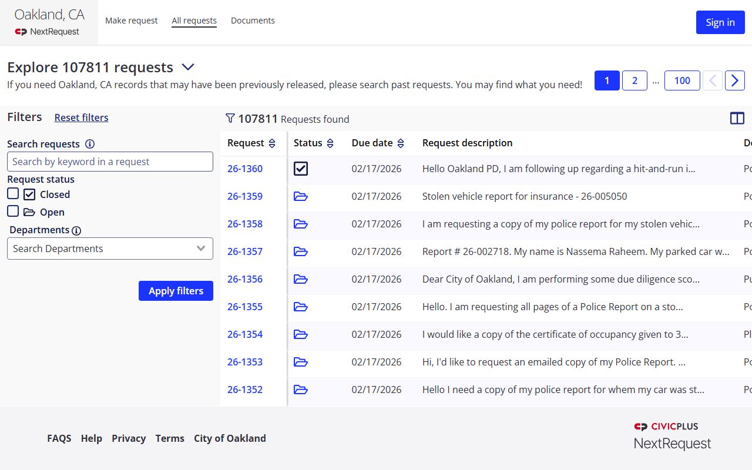Click the open folder icon for request 26-1353

click(301, 362)
